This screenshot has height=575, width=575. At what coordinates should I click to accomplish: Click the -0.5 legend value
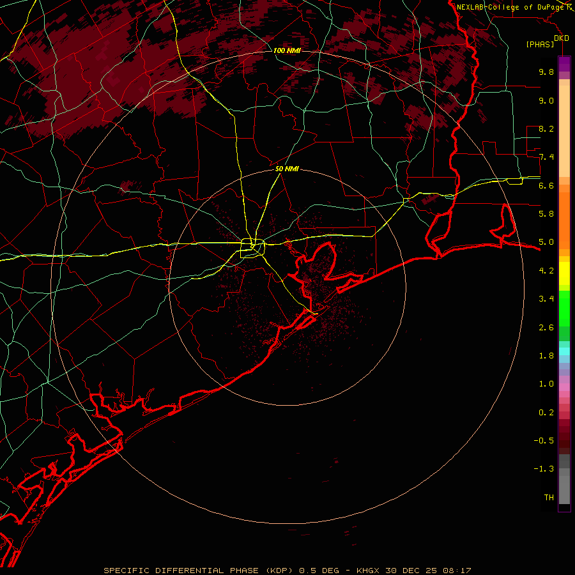[544, 441]
